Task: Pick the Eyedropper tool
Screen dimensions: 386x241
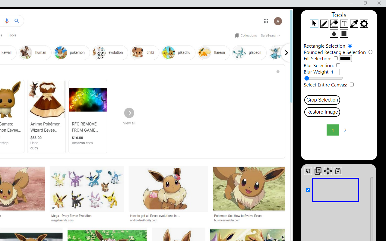Action: tap(354, 23)
